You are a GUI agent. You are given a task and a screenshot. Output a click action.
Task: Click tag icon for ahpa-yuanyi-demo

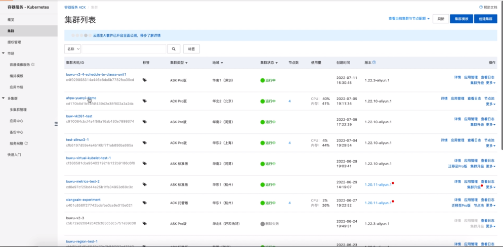click(x=145, y=101)
